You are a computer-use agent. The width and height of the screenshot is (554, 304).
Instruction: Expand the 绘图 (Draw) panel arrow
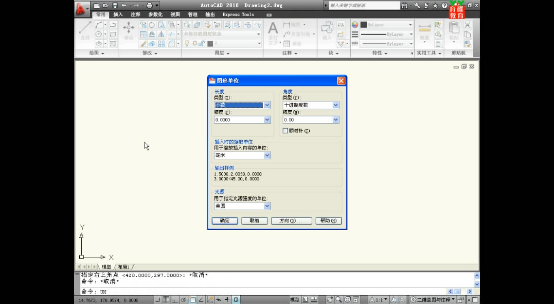(103, 53)
